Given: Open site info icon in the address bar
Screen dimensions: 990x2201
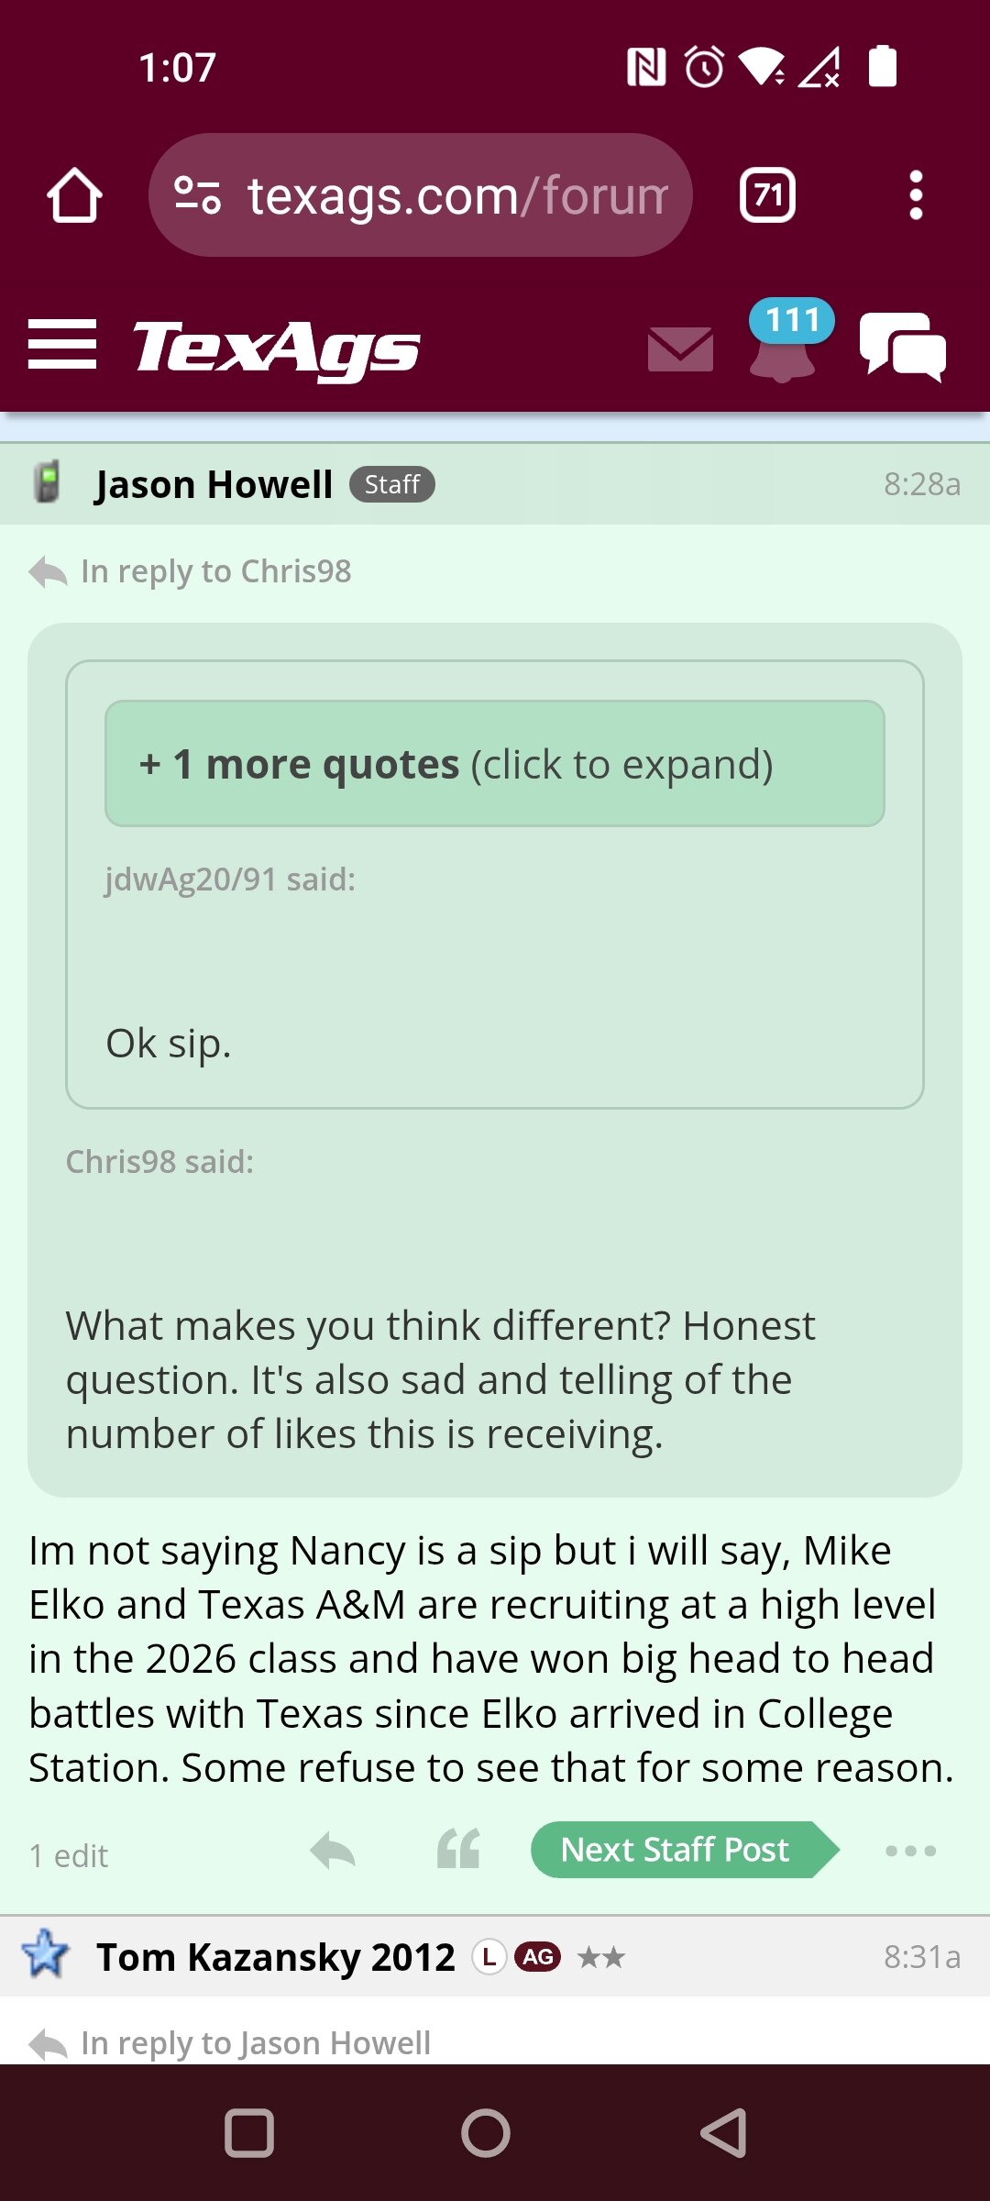Looking at the screenshot, I should pyautogui.click(x=198, y=195).
